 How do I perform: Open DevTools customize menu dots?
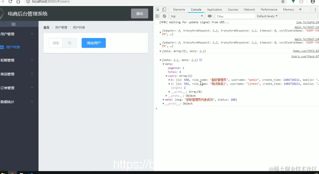(x=315, y=9)
